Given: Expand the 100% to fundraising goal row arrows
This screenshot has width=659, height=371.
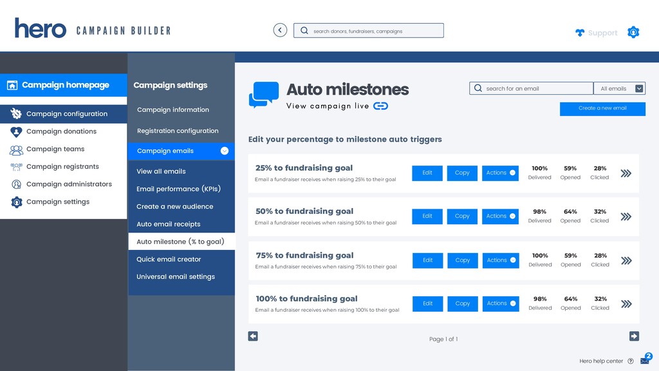Looking at the screenshot, I should click(x=626, y=304).
